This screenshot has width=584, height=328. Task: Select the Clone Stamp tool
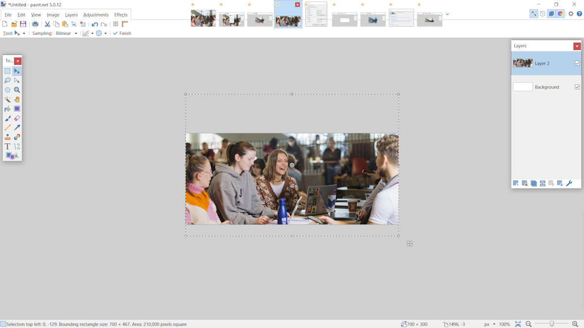[x=7, y=137]
